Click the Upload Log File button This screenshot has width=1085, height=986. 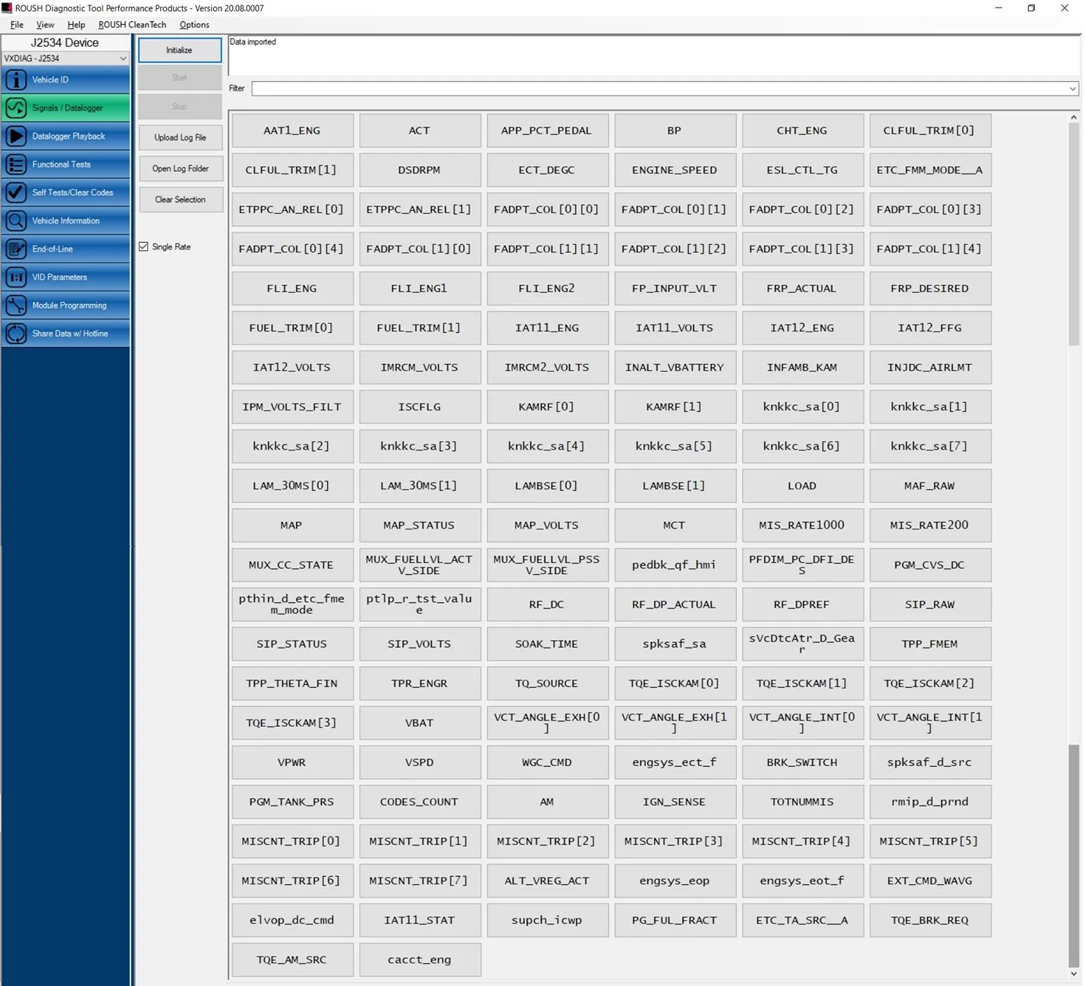[180, 137]
